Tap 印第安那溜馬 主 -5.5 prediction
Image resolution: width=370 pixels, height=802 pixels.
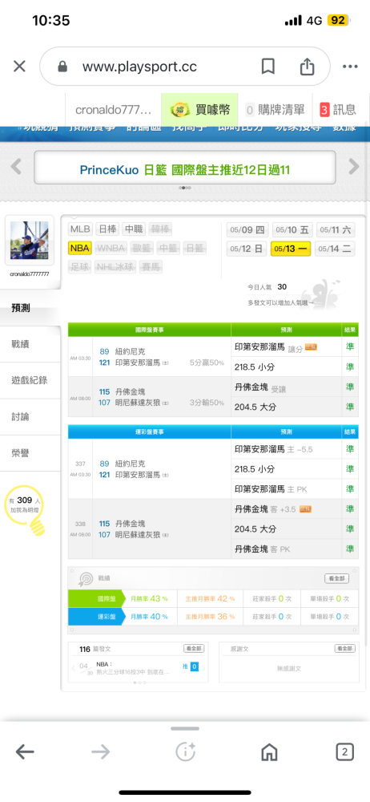click(x=273, y=449)
